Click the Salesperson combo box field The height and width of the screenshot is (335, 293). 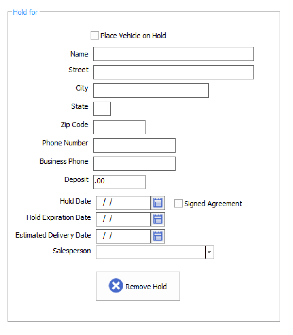[x=150, y=252]
